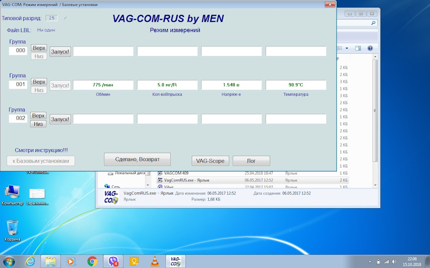Click the Кол-воВпрыска label
Screen dimensions: 430x268
pyautogui.click(x=167, y=94)
